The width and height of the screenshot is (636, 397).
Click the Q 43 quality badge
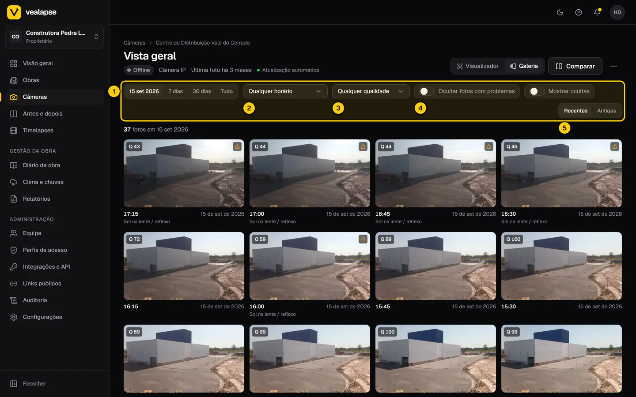click(134, 146)
